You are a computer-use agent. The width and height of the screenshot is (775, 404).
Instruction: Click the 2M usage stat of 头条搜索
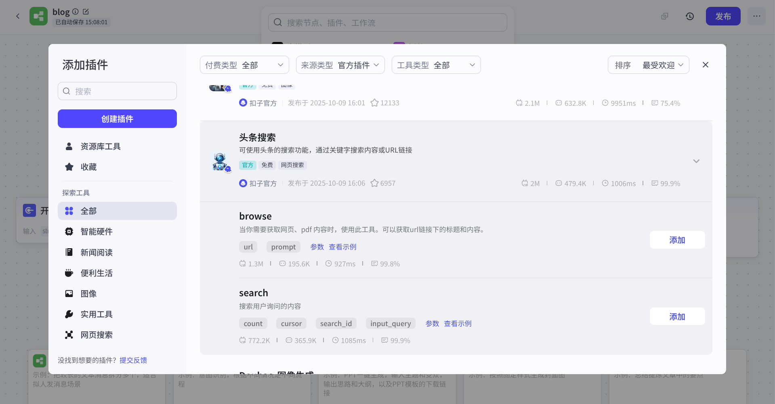530,184
